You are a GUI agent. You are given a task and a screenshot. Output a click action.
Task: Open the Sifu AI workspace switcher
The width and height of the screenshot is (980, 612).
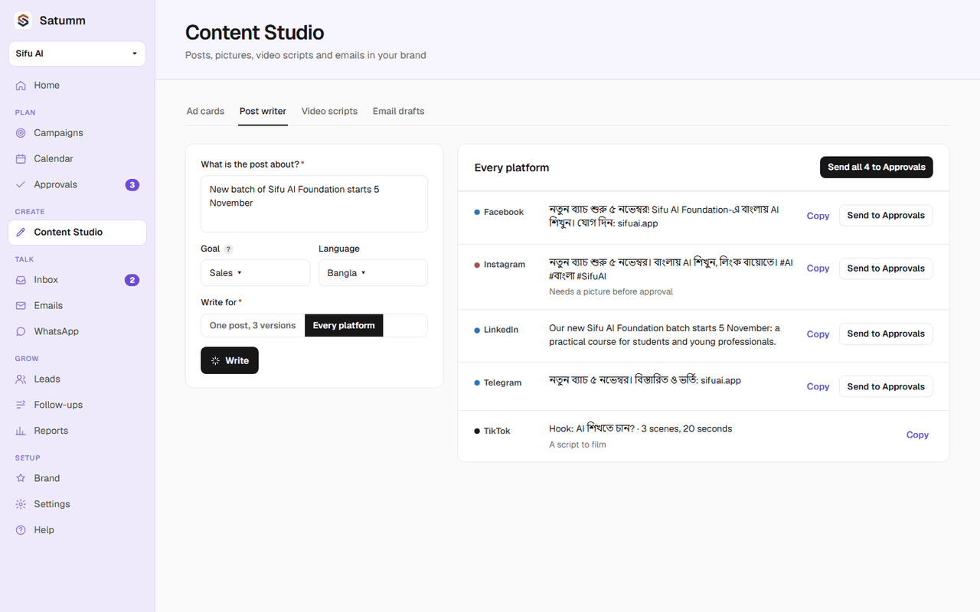[x=77, y=54]
